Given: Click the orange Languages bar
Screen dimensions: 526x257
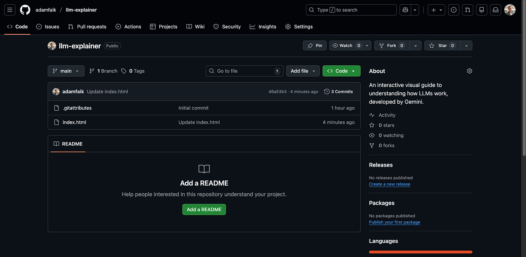Looking at the screenshot, I should [420, 252].
